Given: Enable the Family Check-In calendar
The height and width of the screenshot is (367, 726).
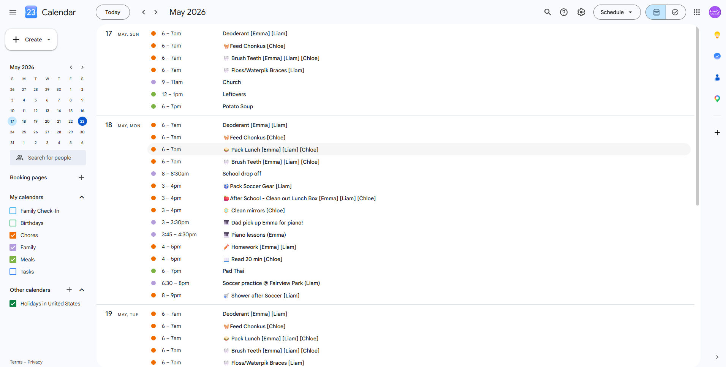Looking at the screenshot, I should coord(13,211).
